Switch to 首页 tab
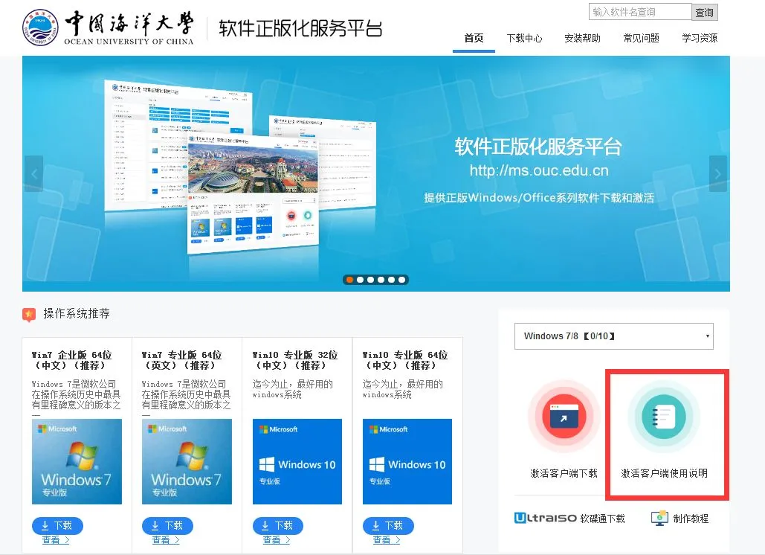This screenshot has height=555, width=765. coord(474,38)
